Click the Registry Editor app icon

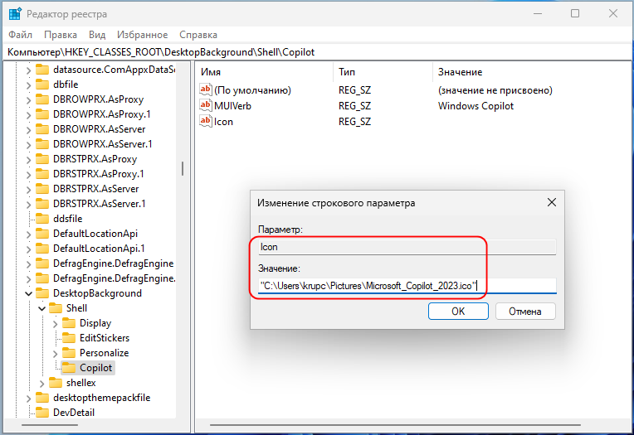pos(15,14)
